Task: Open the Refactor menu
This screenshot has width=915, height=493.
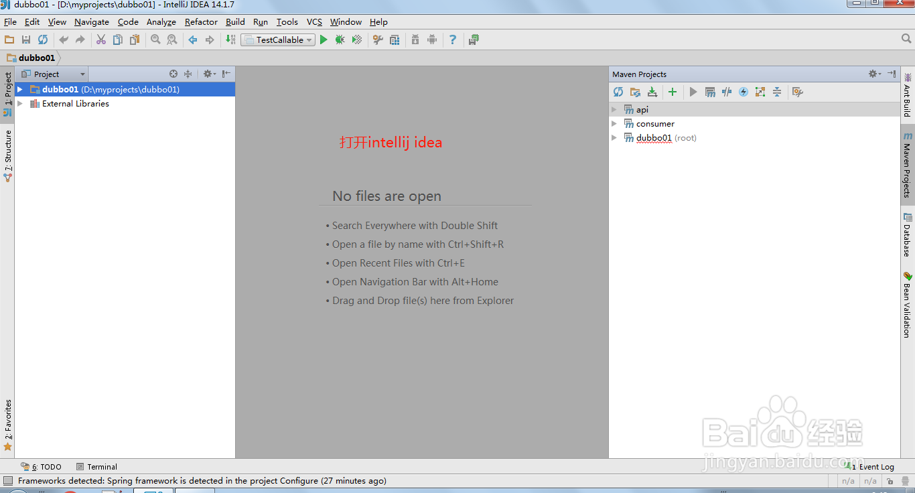Action: click(201, 21)
